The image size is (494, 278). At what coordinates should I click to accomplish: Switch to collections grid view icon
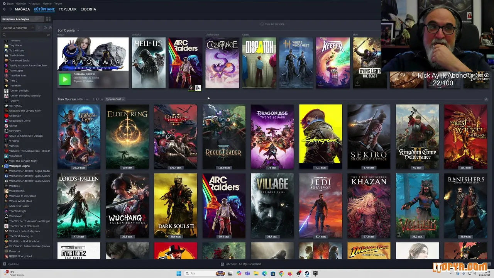[x=48, y=19]
